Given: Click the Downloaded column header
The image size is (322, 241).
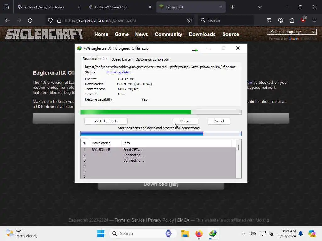Looking at the screenshot, I should 105,143.
